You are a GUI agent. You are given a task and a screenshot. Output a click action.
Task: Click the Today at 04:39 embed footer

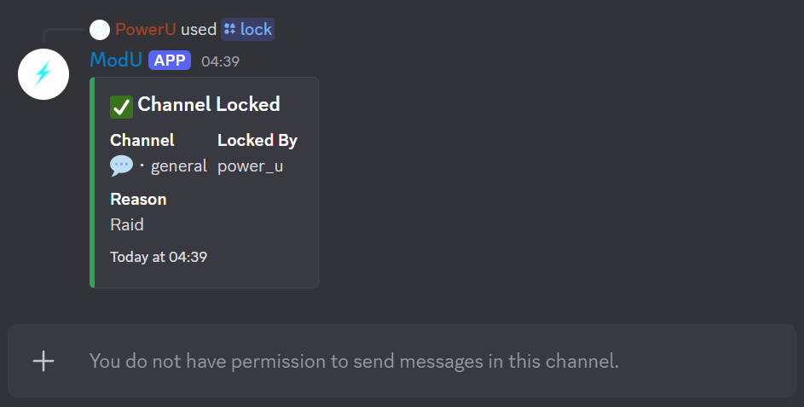click(x=159, y=257)
